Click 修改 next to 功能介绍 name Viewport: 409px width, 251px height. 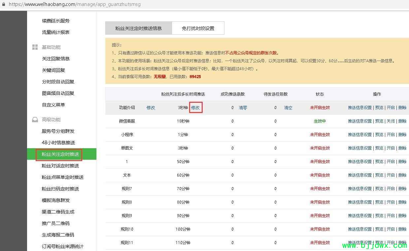151,108
